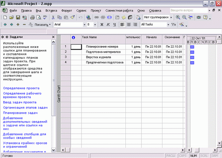Activate the Format Painter brush
The image size is (222, 158).
coord(73,17)
